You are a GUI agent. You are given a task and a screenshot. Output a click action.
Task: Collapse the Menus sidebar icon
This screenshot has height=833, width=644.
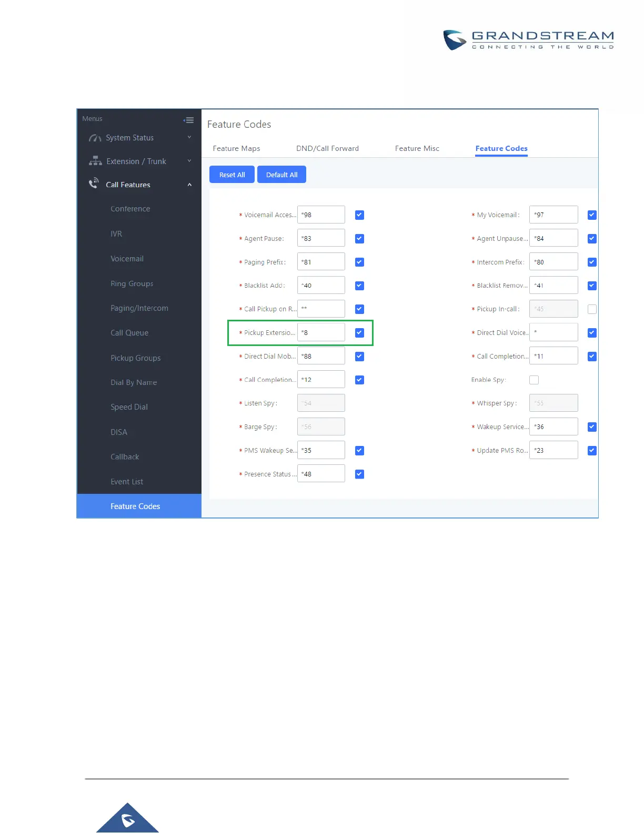[x=188, y=120]
